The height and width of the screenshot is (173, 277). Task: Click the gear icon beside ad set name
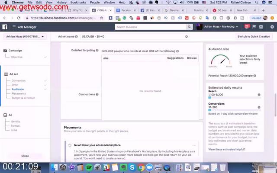[x=187, y=36]
